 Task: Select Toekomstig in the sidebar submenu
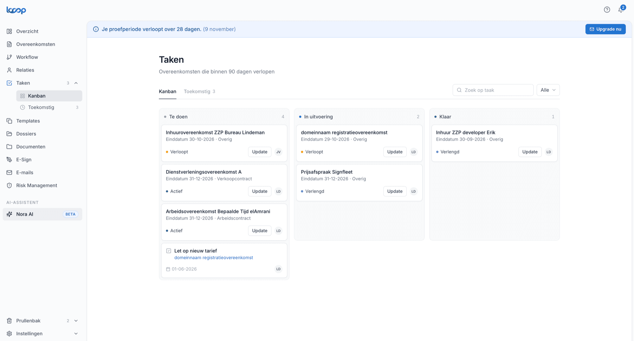tap(49, 107)
